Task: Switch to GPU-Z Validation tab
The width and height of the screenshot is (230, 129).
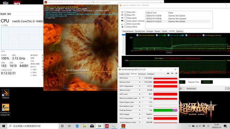Action: [x=151, y=74]
